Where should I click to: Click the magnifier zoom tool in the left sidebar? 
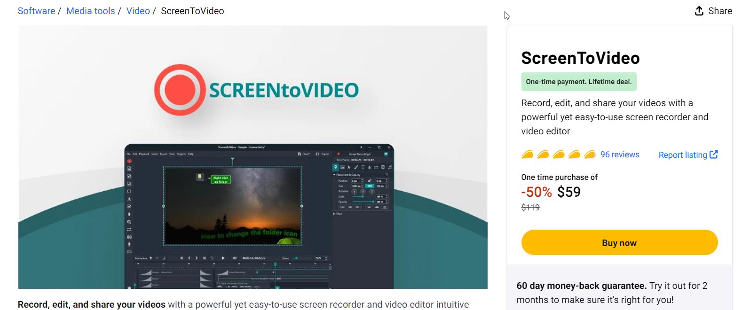[x=129, y=222]
